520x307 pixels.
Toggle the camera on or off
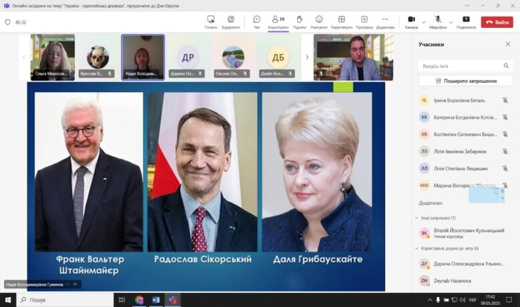[x=411, y=21]
